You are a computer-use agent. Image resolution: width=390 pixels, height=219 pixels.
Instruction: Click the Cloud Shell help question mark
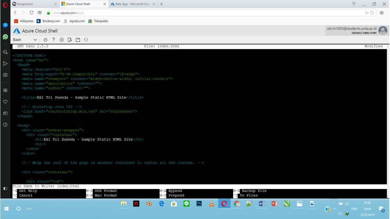click(x=53, y=39)
